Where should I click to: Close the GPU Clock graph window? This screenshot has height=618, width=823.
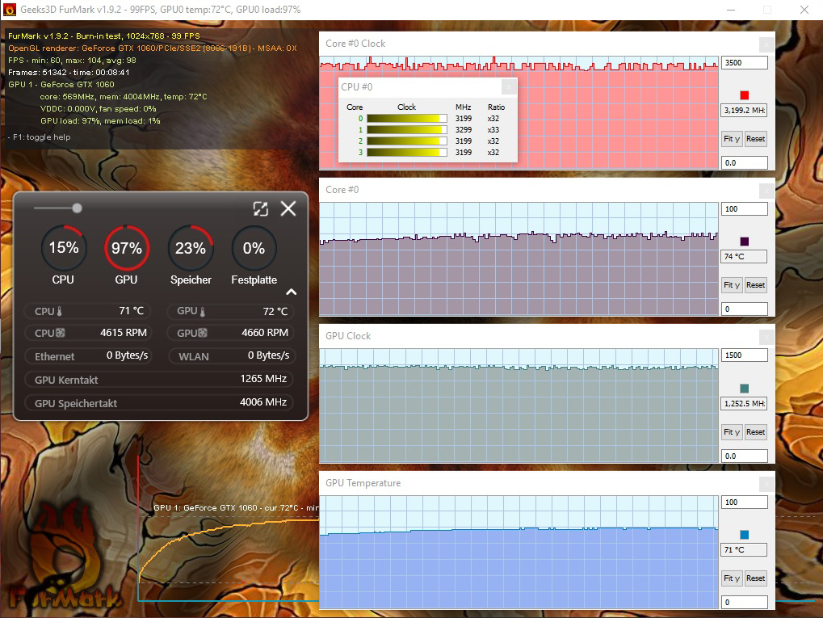(x=766, y=337)
